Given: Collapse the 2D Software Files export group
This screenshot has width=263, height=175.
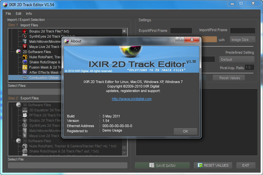Looking at the screenshot, I should 12,141.
